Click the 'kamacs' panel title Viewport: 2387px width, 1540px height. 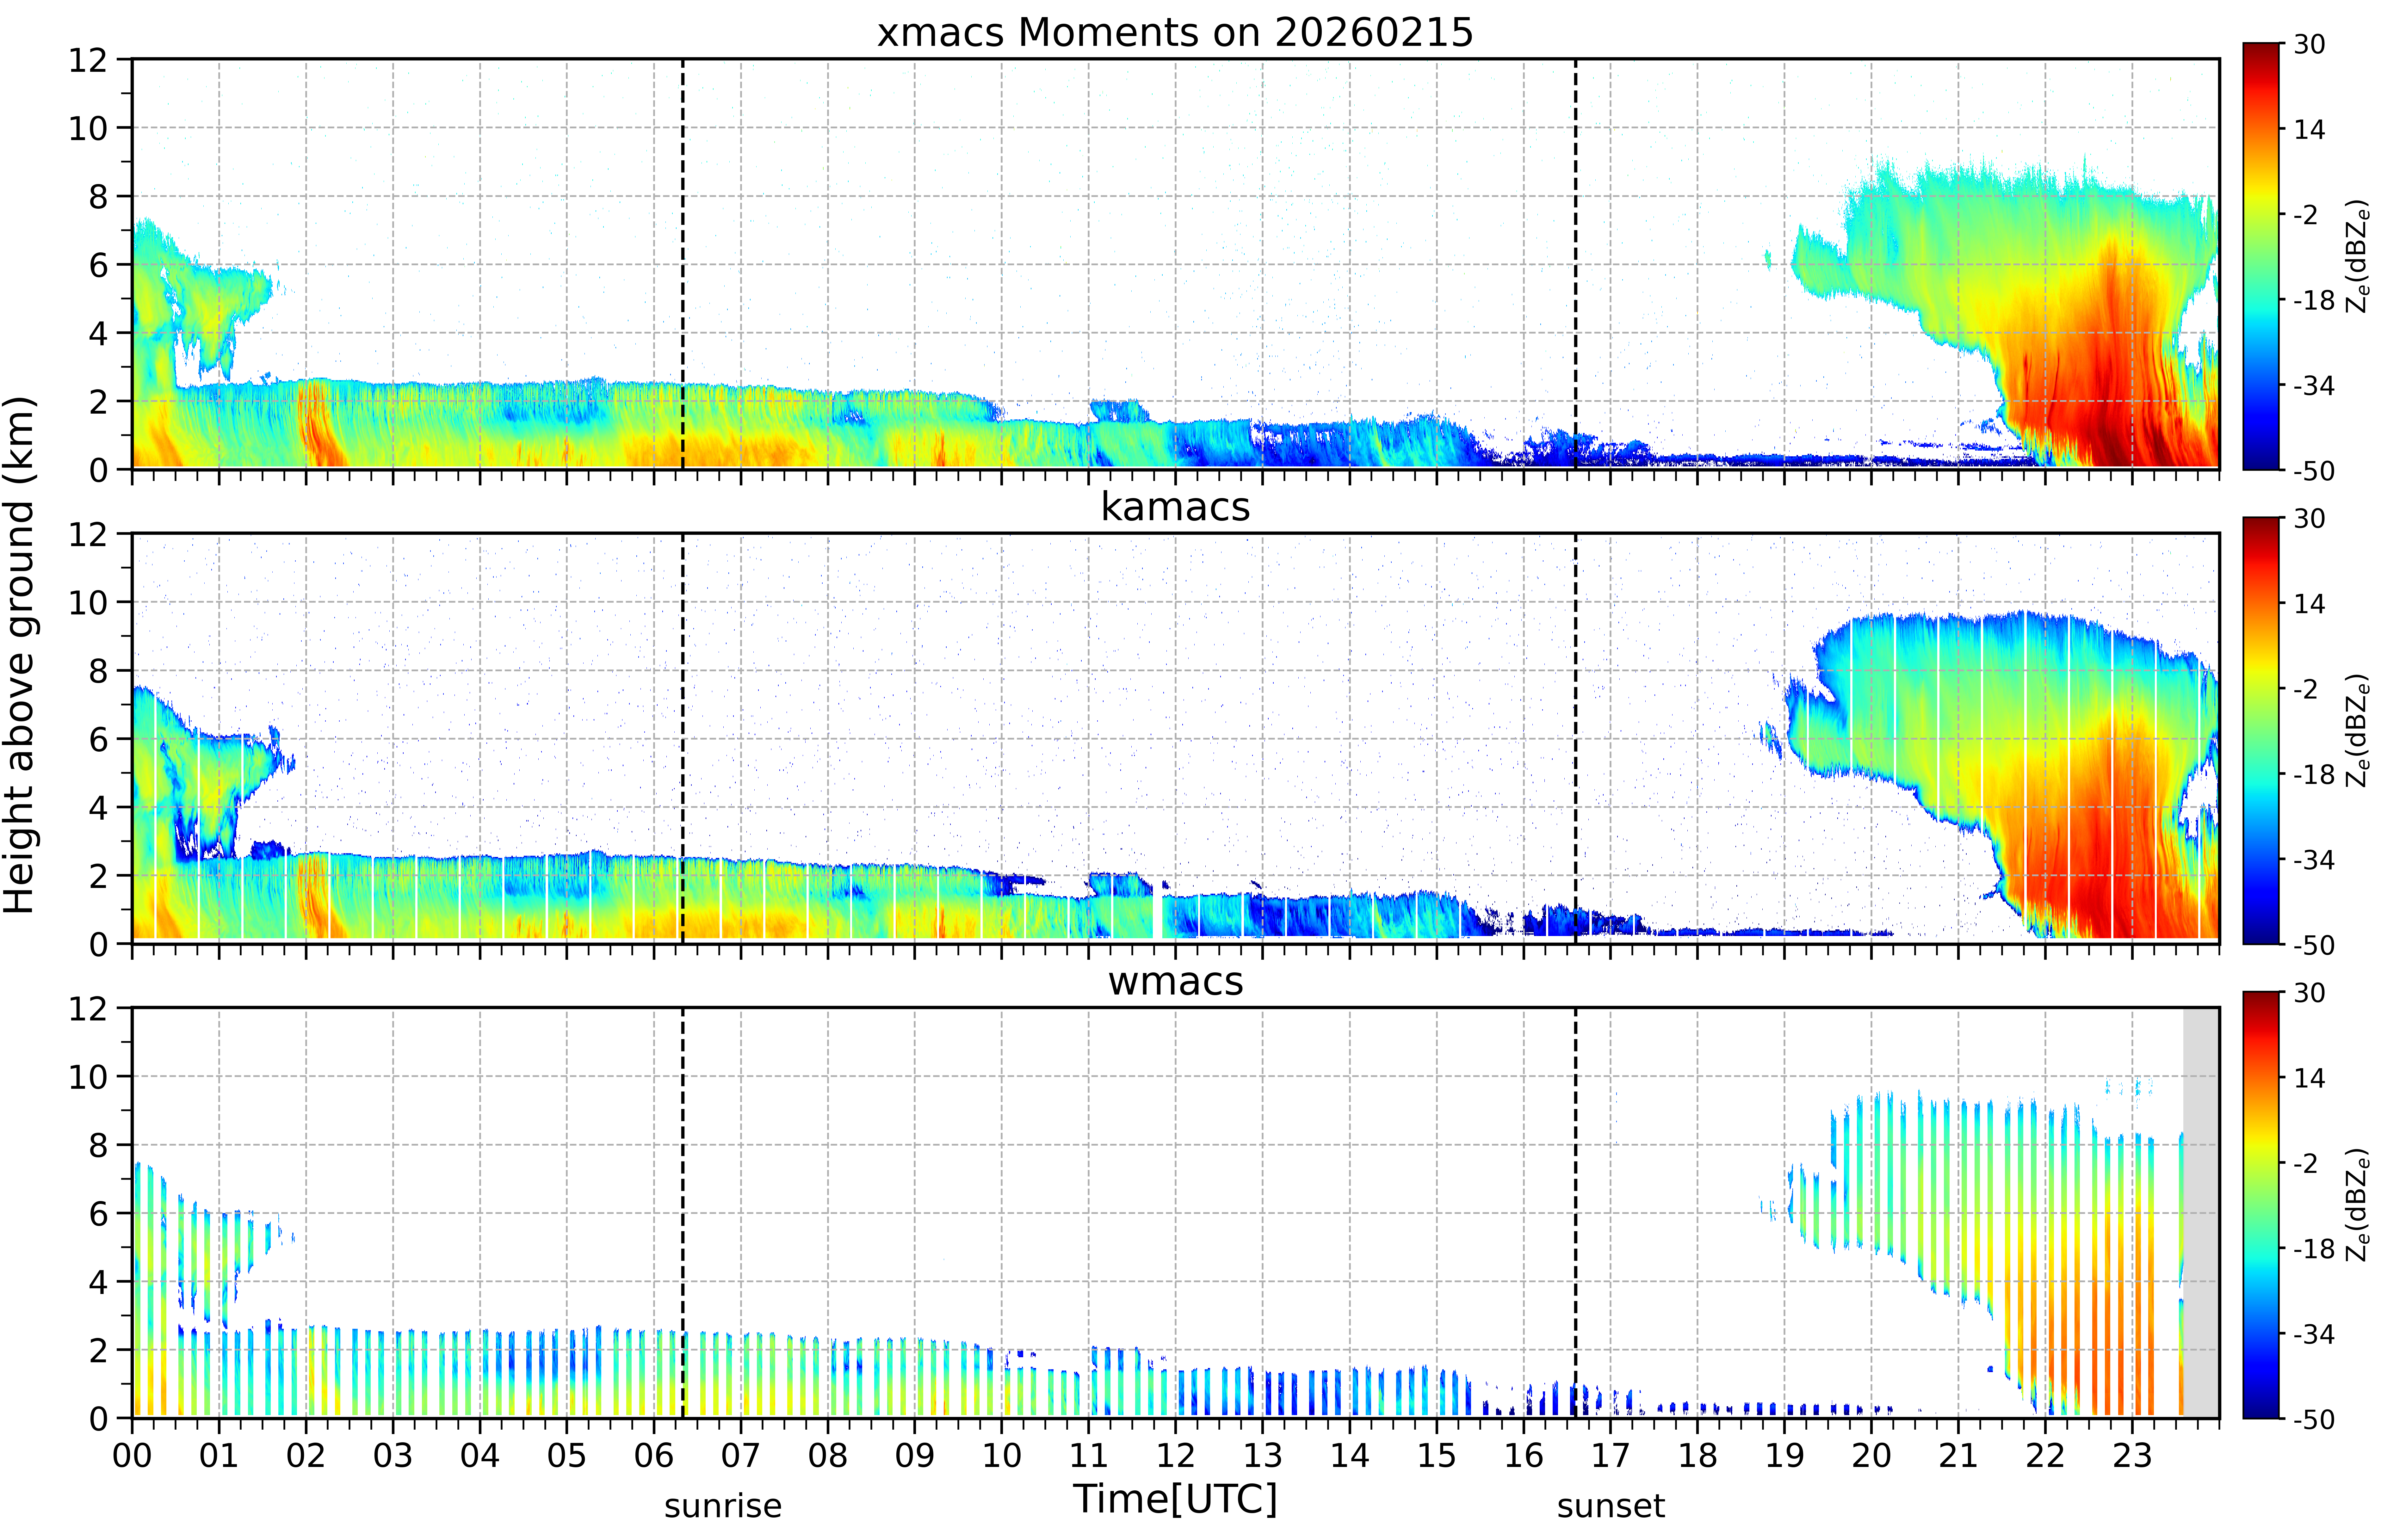coord(1175,507)
